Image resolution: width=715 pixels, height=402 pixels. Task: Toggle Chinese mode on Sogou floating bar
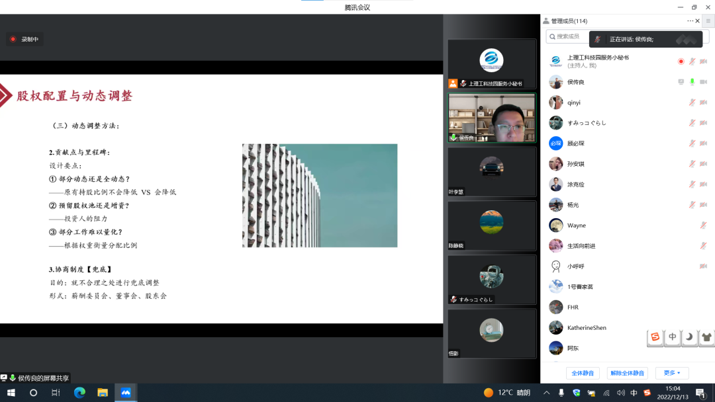[673, 337]
